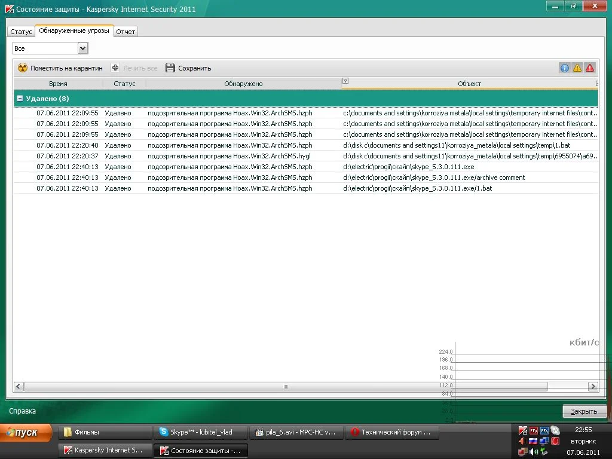Collapse the 'Удалено (8)' group

tap(20, 99)
